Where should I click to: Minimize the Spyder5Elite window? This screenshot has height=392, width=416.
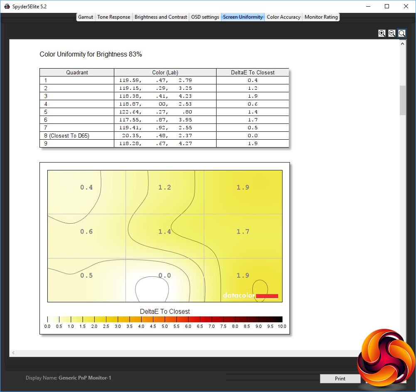368,6
